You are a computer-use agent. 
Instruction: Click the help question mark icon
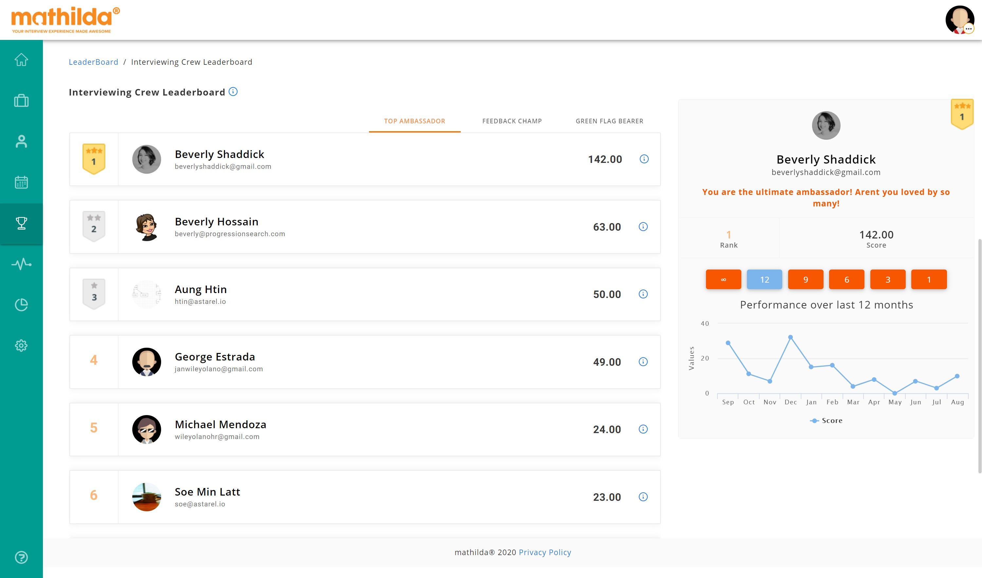pyautogui.click(x=21, y=557)
